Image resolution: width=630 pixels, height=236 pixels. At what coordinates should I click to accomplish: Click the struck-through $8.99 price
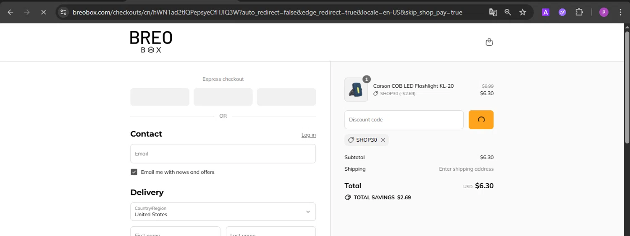pyautogui.click(x=488, y=86)
